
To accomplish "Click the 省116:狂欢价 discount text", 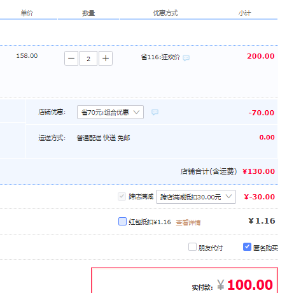I will [x=160, y=57].
